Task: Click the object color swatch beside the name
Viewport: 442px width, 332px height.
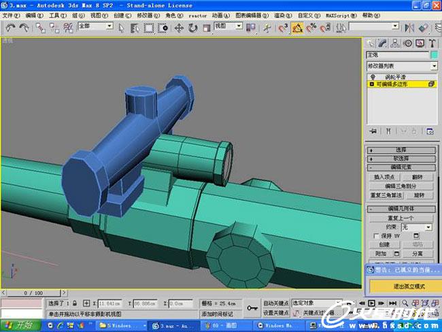Action: (x=435, y=54)
